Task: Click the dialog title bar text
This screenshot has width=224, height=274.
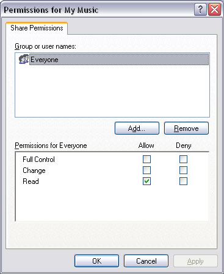Action: pos(51,10)
